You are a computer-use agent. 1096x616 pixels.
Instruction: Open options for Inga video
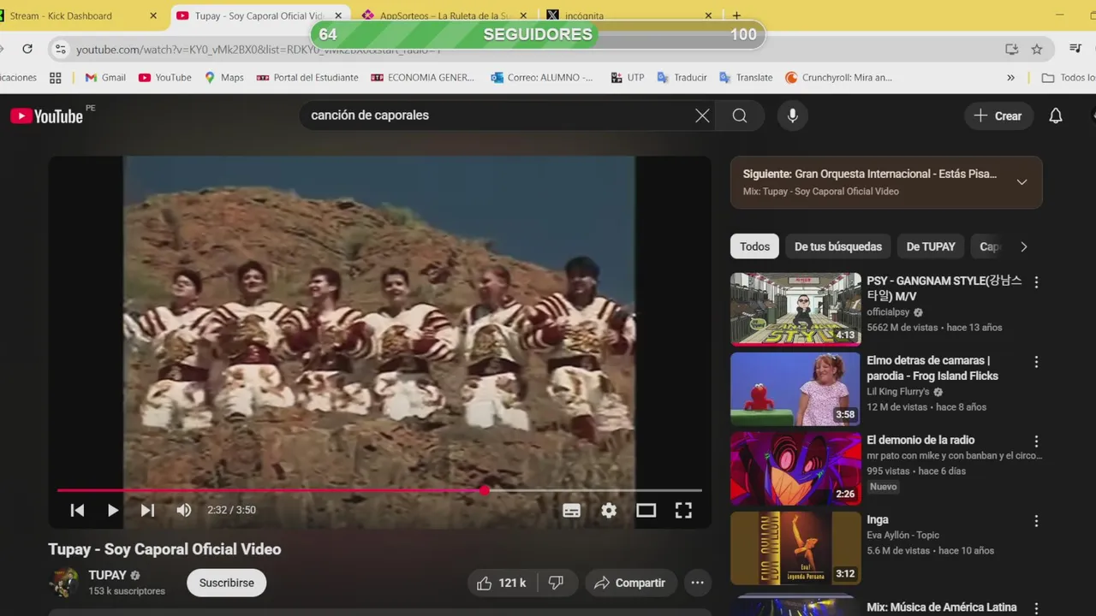coord(1036,521)
